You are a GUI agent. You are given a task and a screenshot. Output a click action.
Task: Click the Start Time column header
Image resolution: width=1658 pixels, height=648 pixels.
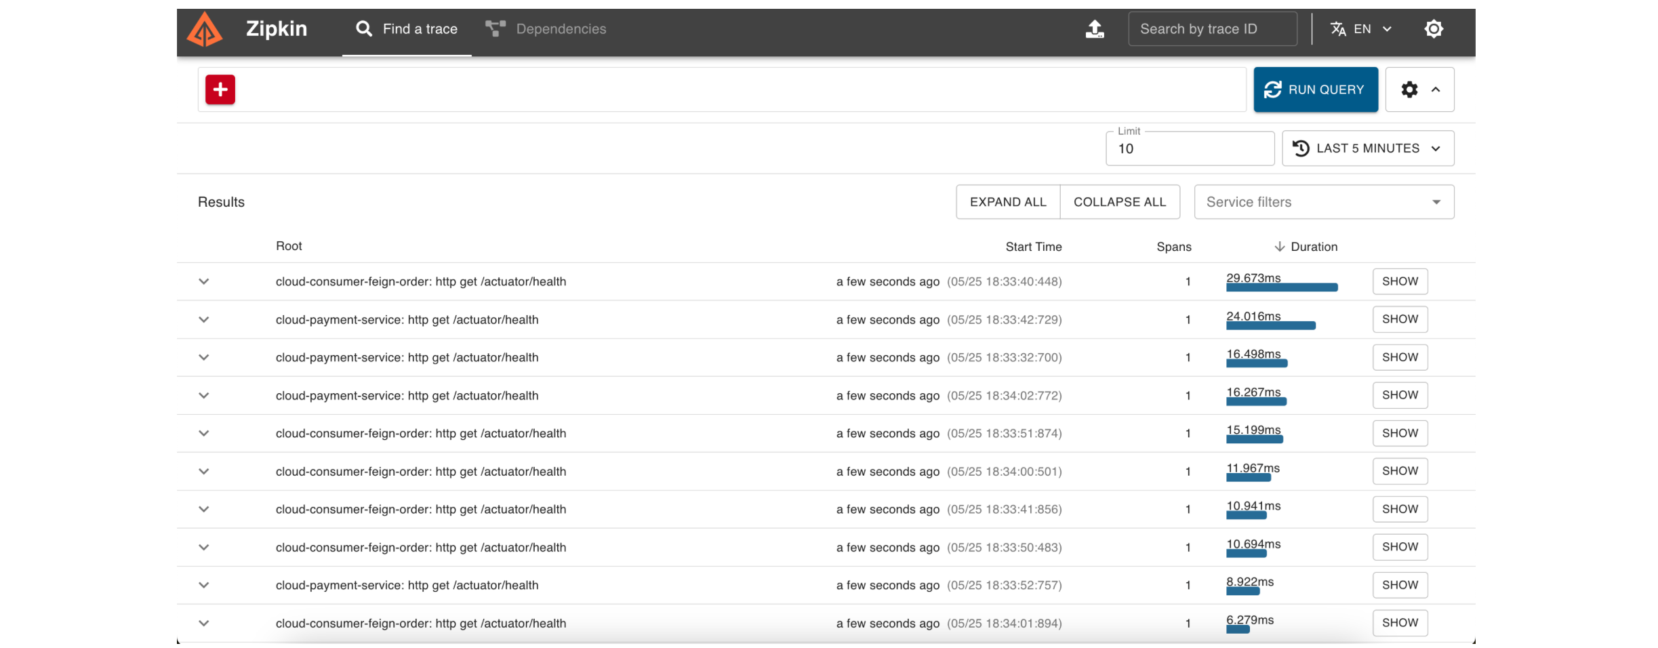tap(1034, 247)
